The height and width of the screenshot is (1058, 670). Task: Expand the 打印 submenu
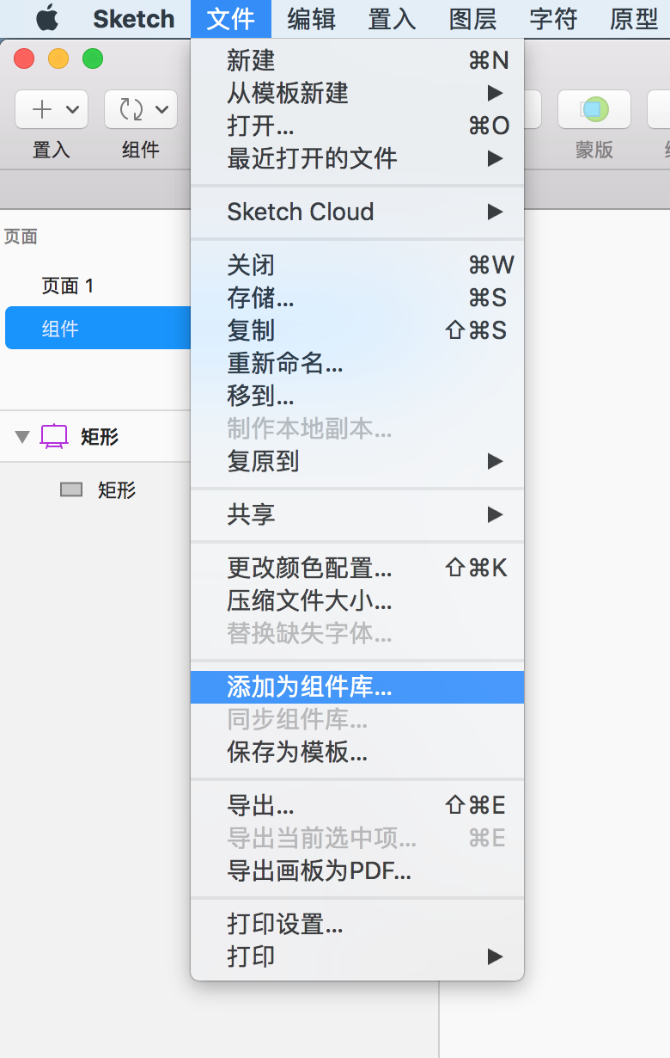[357, 957]
